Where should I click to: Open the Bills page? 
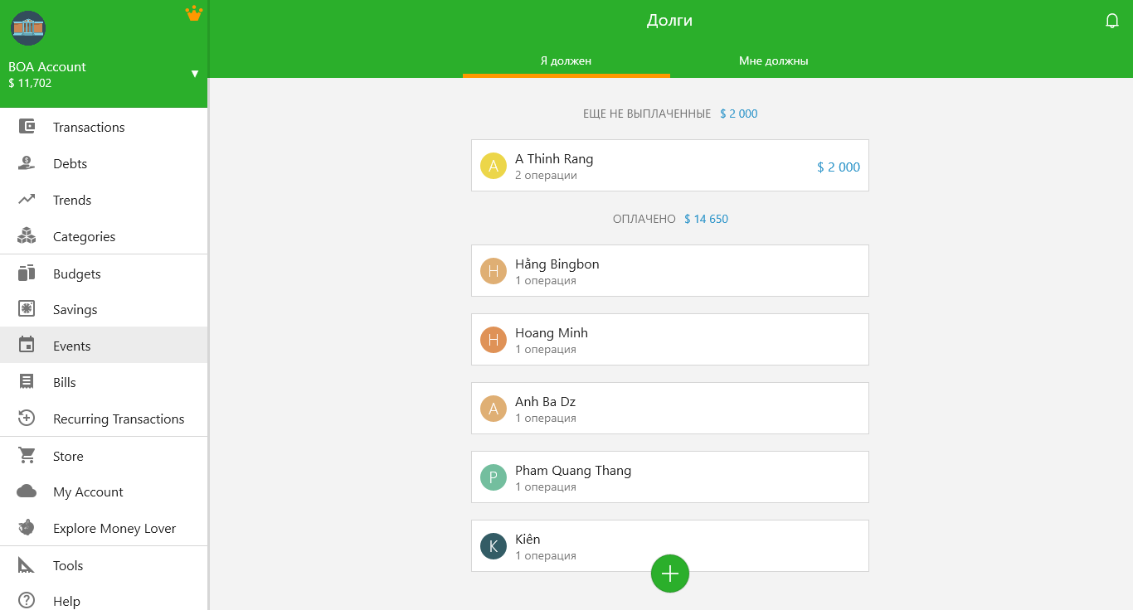pos(104,382)
